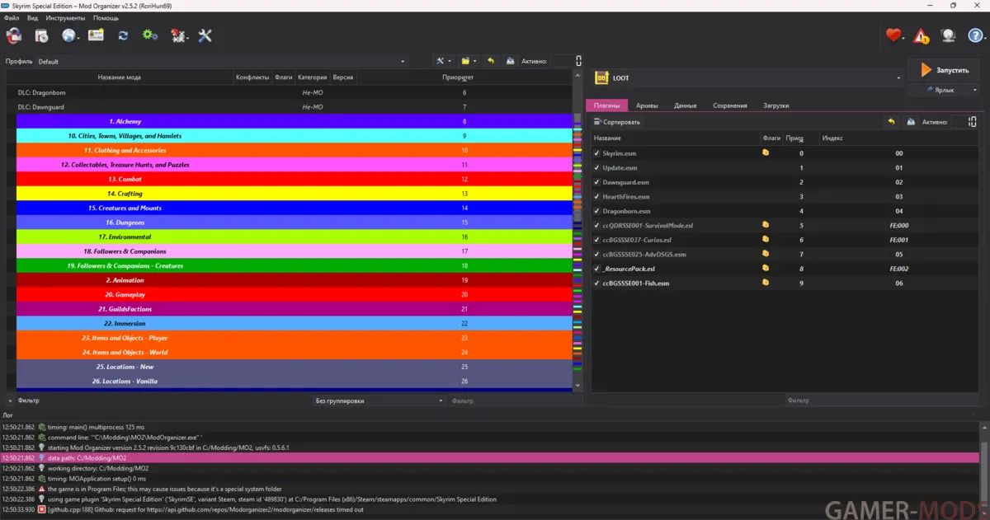Click the Сортировать sort button
The width and height of the screenshot is (990, 520).
616,122
